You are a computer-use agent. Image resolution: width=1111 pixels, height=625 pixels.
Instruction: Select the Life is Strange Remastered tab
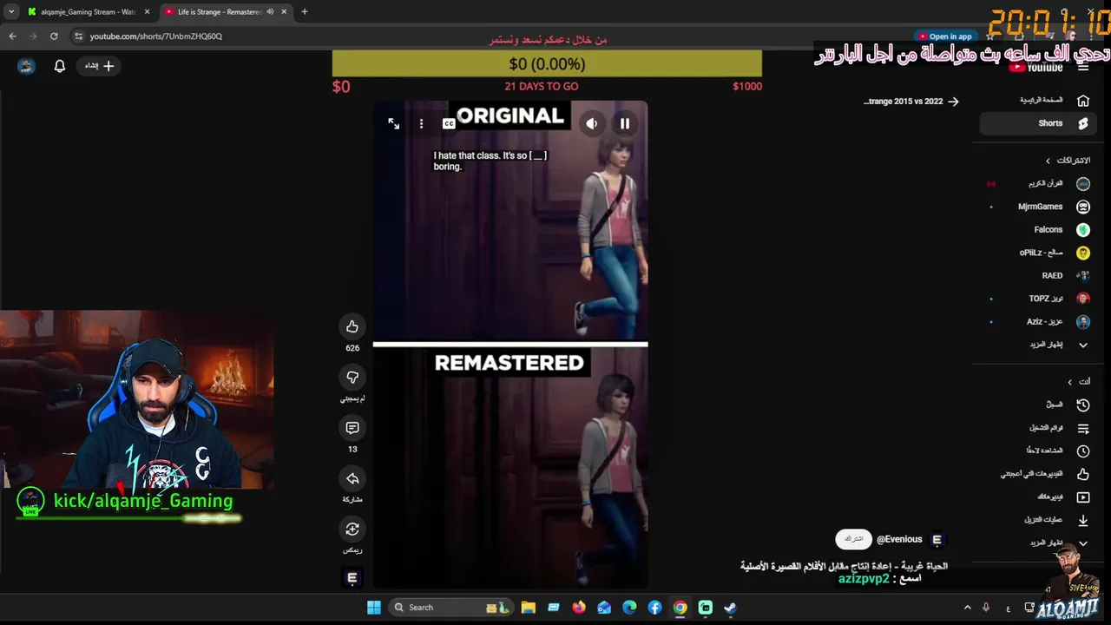coord(219,12)
